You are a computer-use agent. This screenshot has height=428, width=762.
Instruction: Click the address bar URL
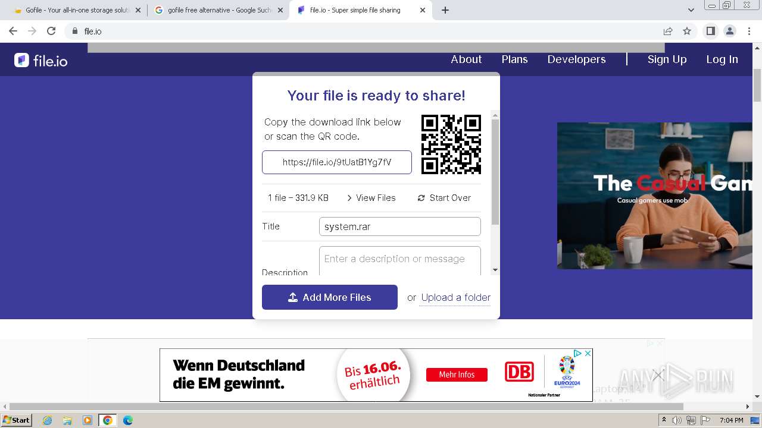point(93,32)
